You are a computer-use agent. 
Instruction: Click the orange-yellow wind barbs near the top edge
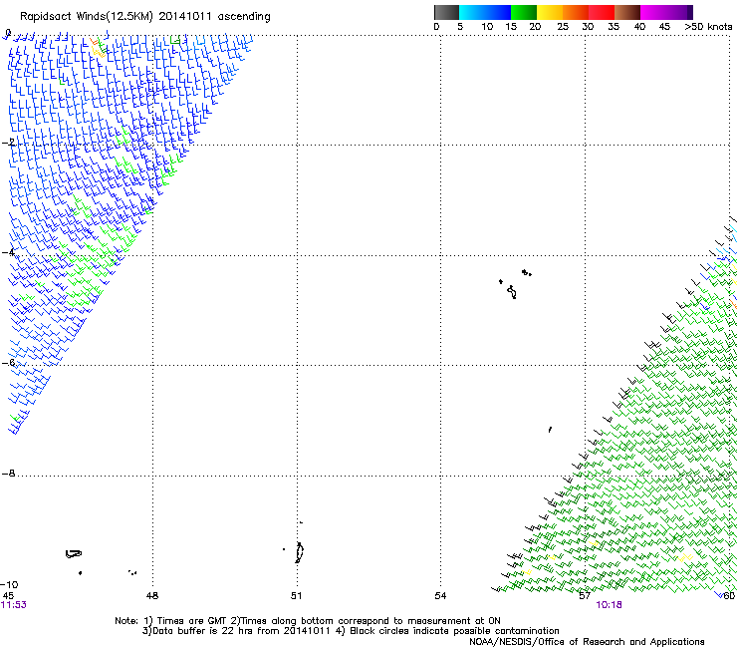(98, 48)
